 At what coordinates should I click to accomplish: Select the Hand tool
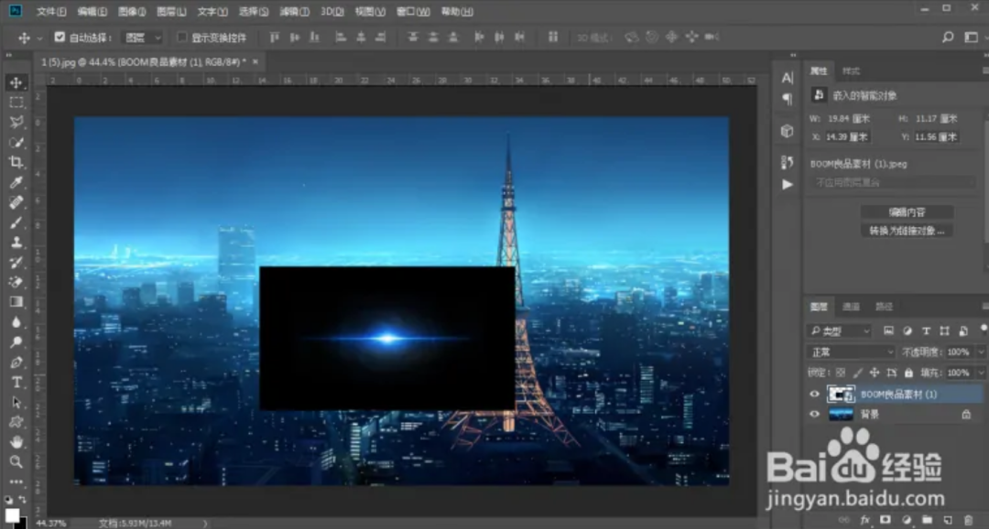click(x=16, y=441)
